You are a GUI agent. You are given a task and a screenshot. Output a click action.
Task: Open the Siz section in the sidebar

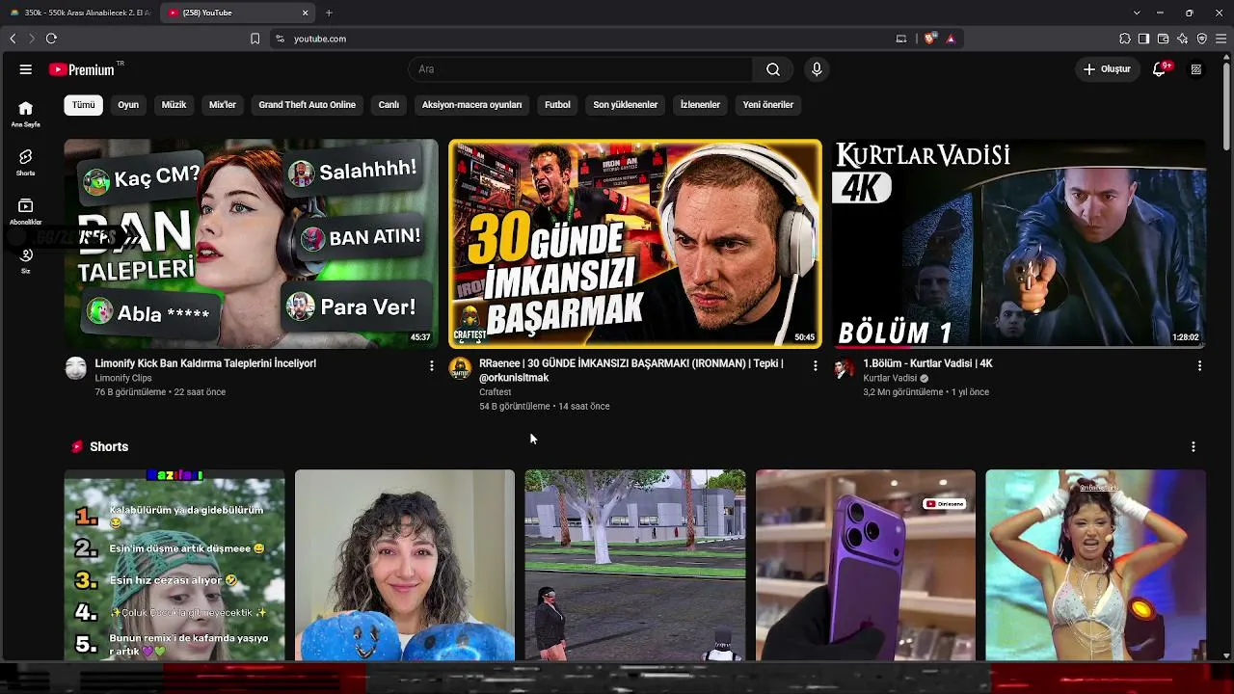[x=26, y=260]
